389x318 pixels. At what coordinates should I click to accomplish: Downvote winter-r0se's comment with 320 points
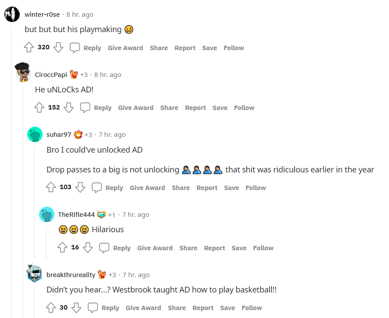(x=58, y=47)
